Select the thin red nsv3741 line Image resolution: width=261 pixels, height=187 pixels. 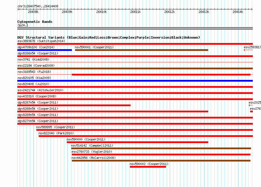click(x=135, y=62)
